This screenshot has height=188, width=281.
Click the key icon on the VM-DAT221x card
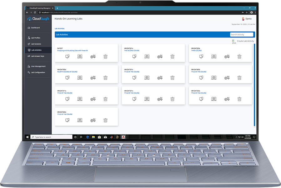pyautogui.click(x=160, y=57)
